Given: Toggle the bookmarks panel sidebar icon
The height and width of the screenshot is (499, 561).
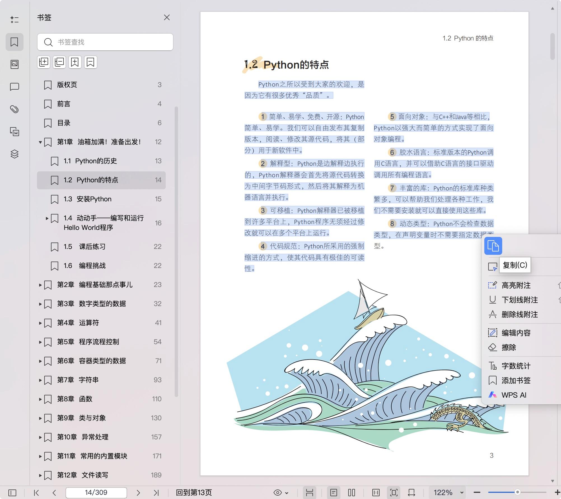Looking at the screenshot, I should pos(15,42).
